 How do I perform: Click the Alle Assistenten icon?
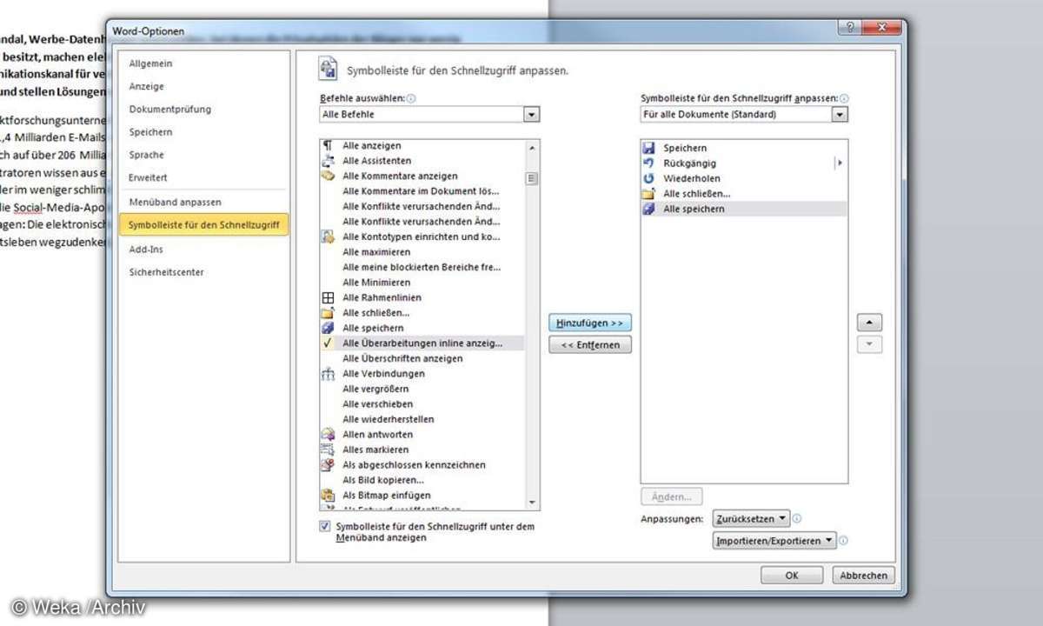328,161
